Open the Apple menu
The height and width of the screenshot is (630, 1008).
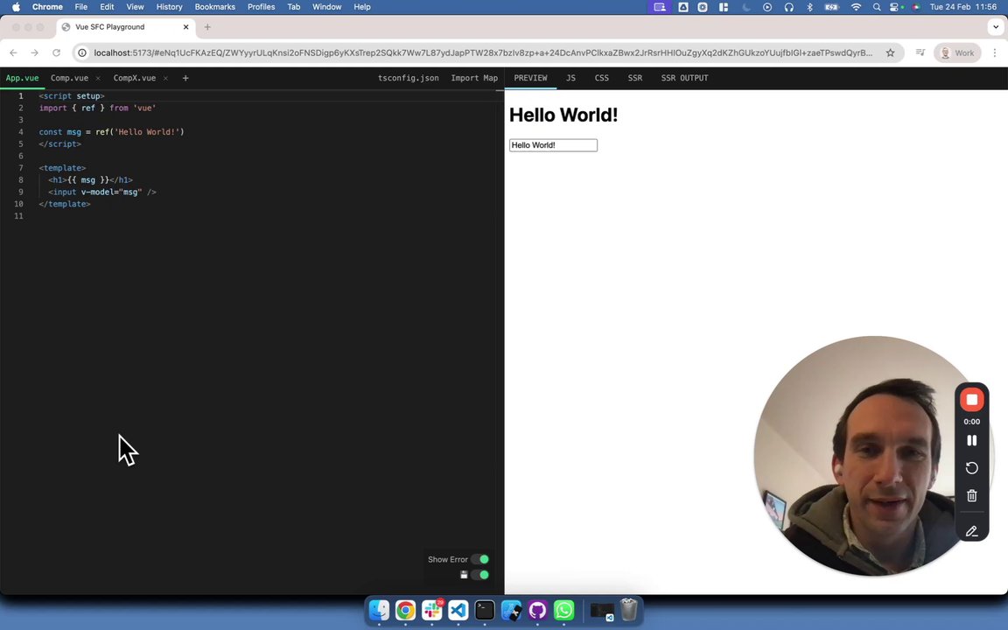tap(16, 7)
